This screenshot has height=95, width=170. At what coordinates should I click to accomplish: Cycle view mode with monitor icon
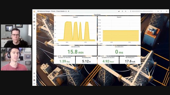tap(167, 11)
